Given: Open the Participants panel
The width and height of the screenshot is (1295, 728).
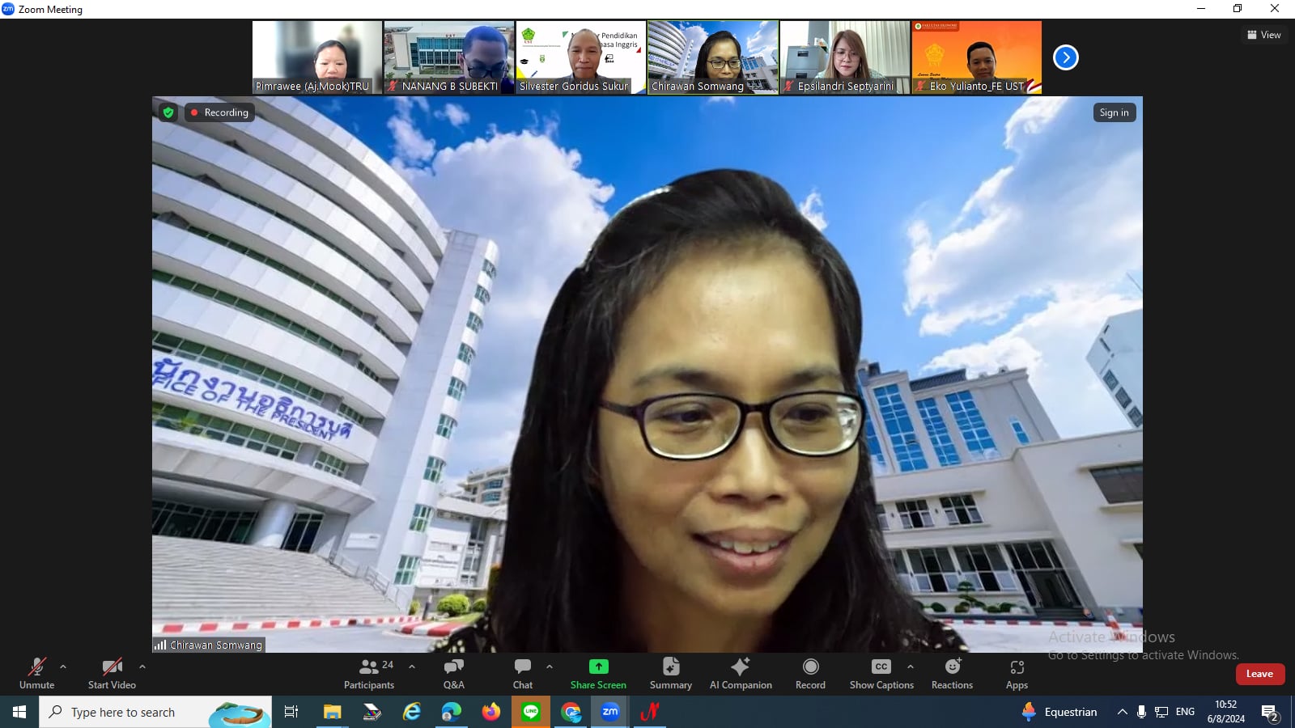Looking at the screenshot, I should pyautogui.click(x=368, y=673).
